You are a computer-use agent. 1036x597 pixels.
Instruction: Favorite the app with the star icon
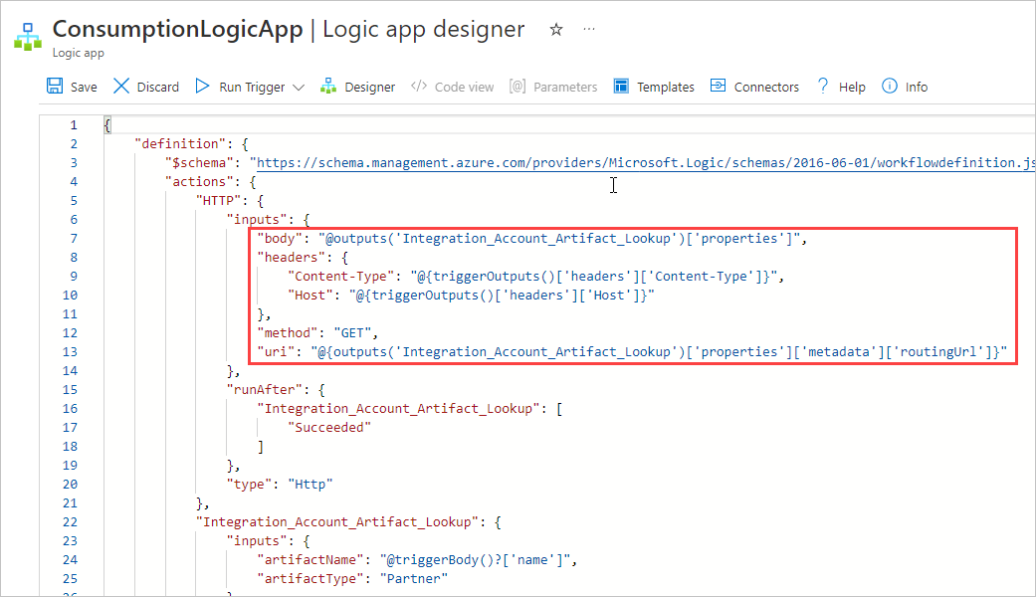556,29
